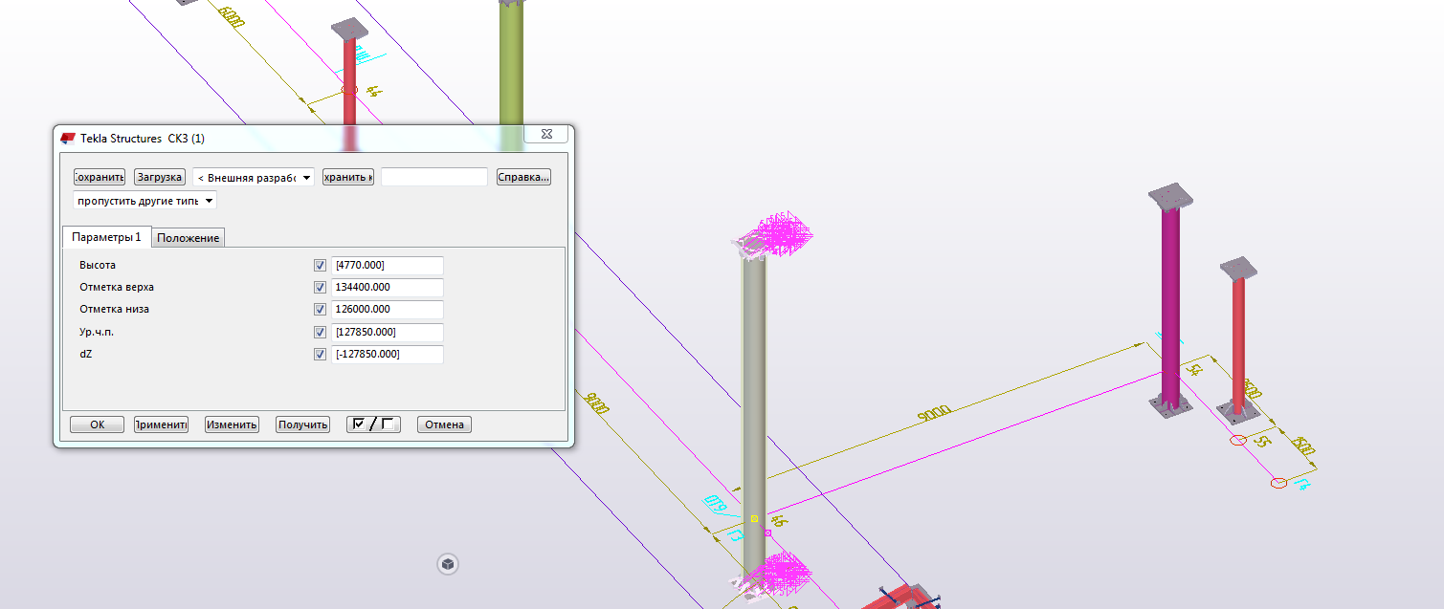Toggle the Отметка низа checkbox
Image resolution: width=1444 pixels, height=609 pixels.
(x=320, y=309)
